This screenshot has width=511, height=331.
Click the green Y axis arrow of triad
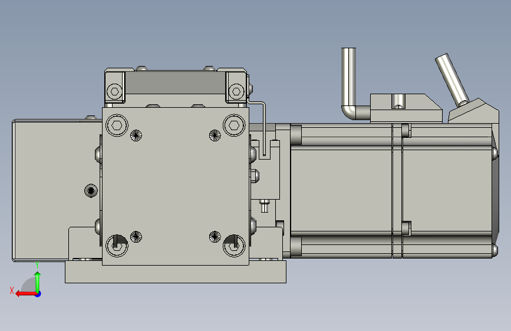click(x=38, y=282)
